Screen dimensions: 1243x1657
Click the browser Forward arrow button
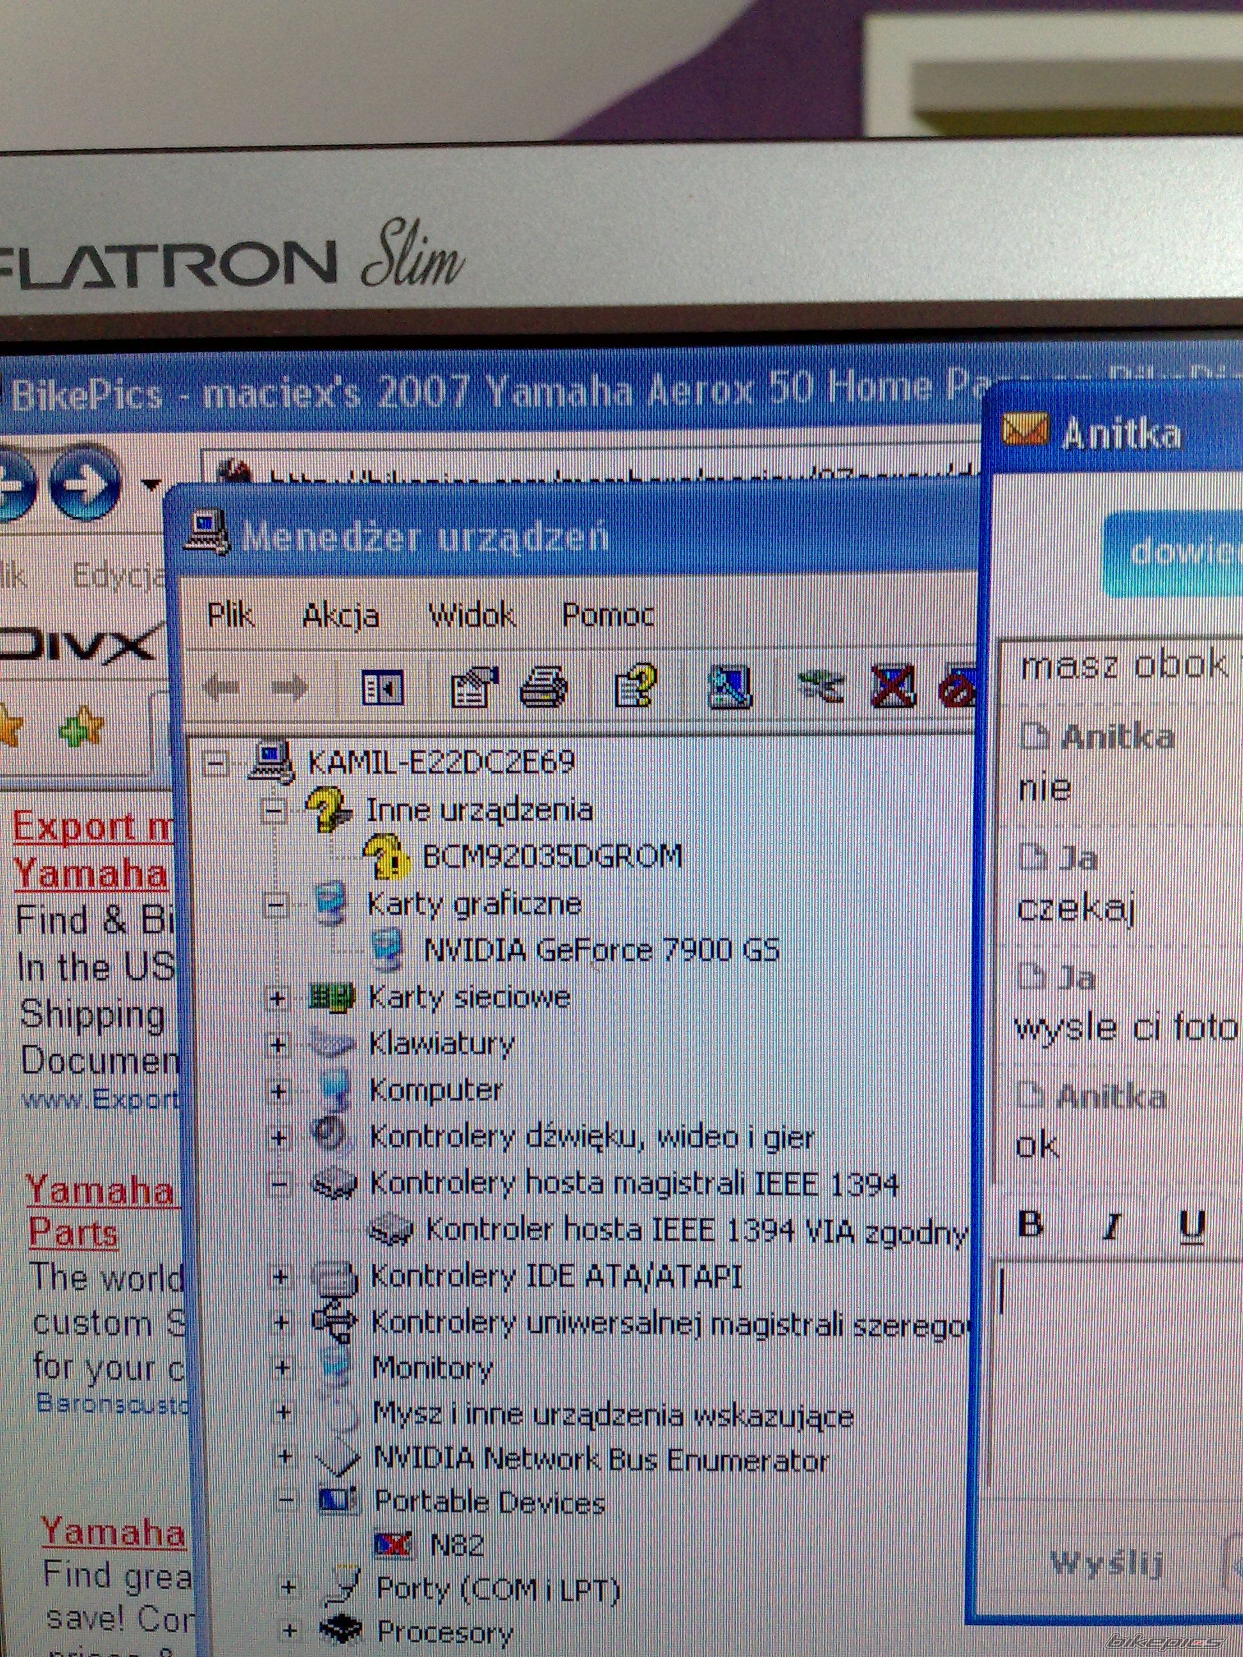(84, 484)
